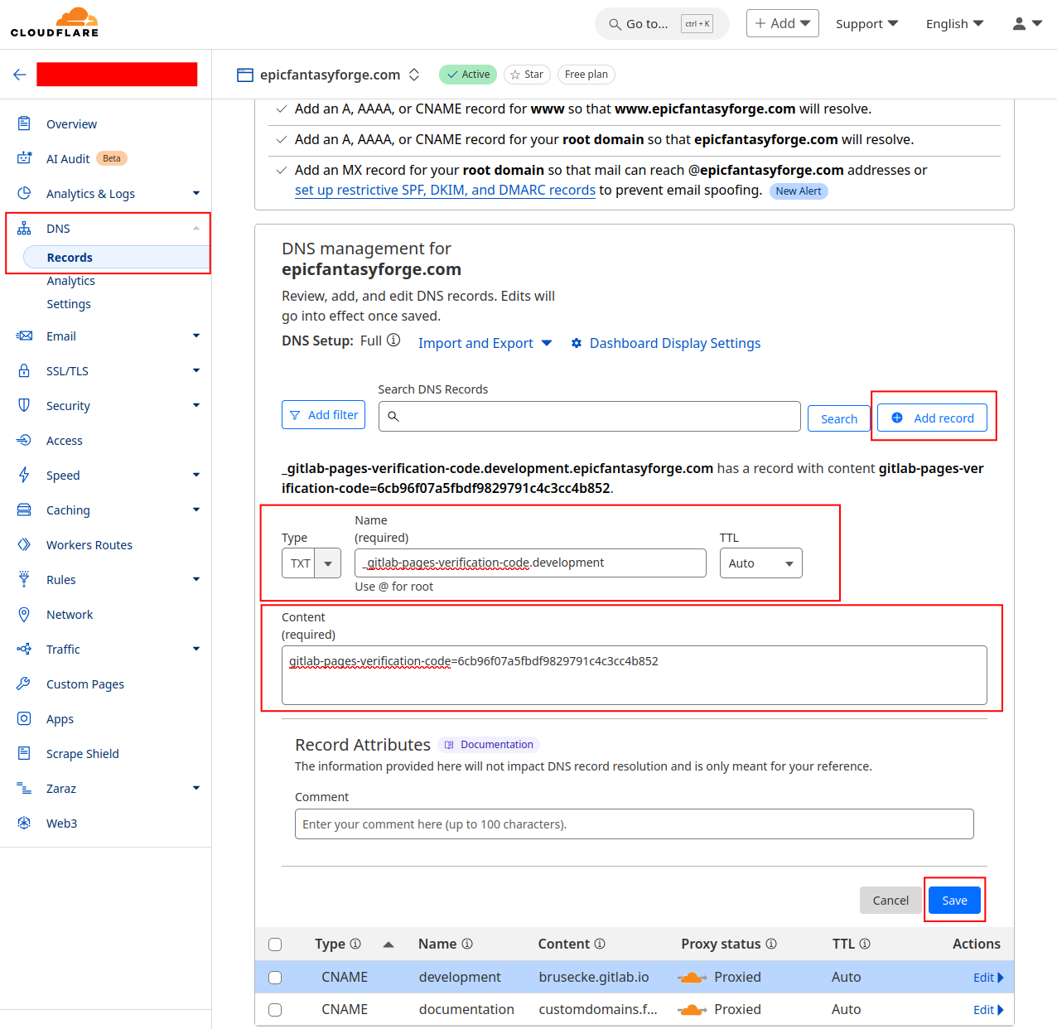Click the Search button for DNS records
Image resolution: width=1057 pixels, height=1029 pixels.
point(838,418)
